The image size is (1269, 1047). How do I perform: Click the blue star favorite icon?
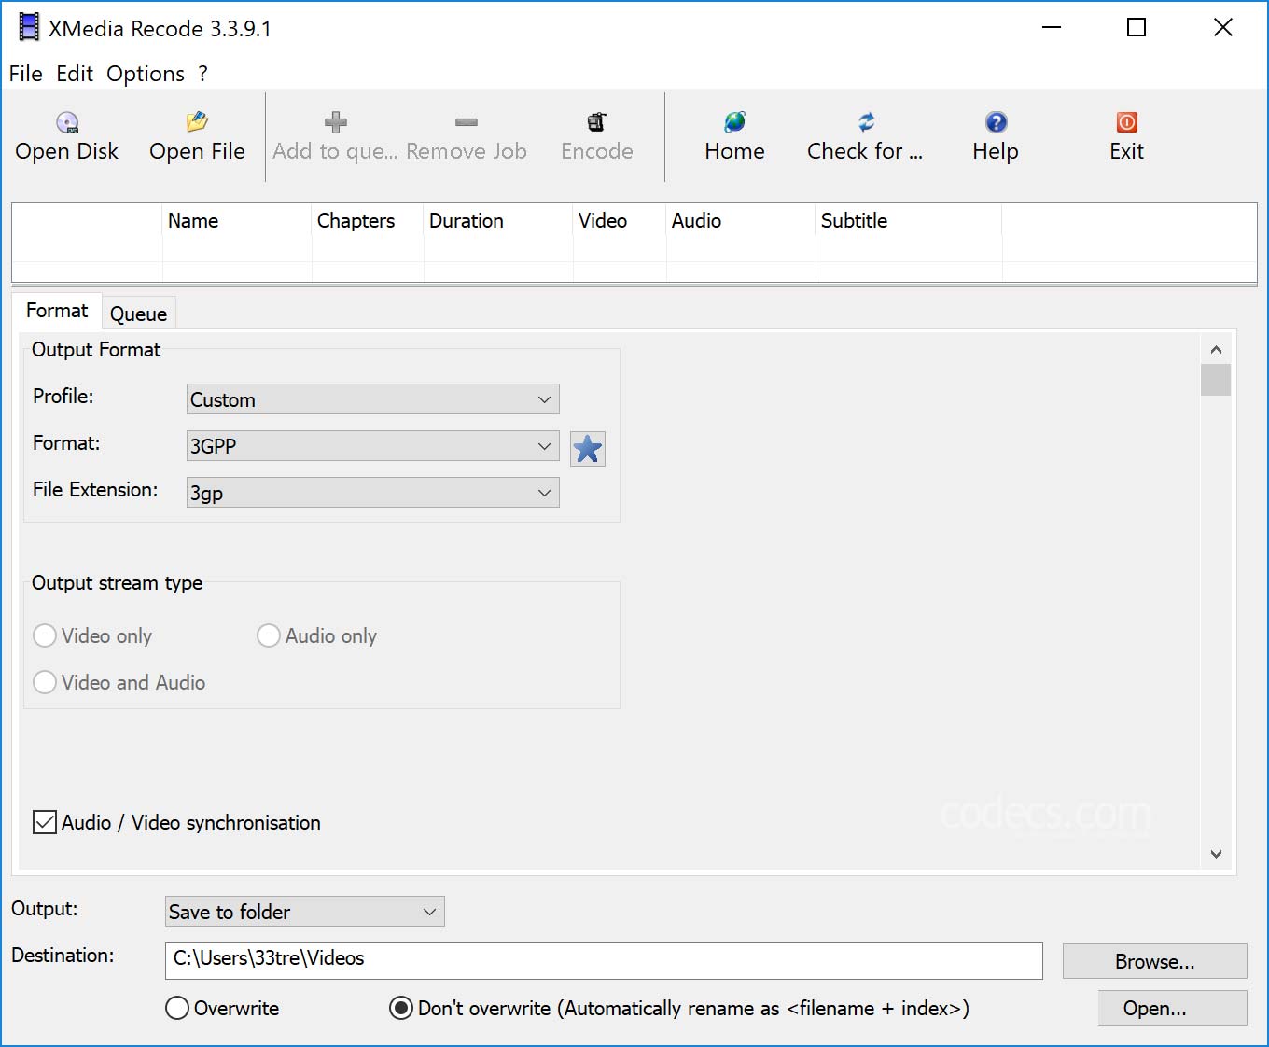(x=588, y=449)
